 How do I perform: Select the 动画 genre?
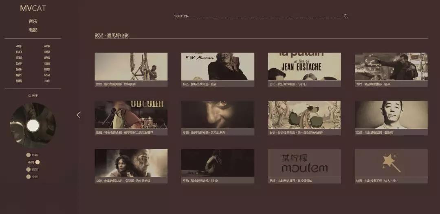pyautogui.click(x=47, y=64)
